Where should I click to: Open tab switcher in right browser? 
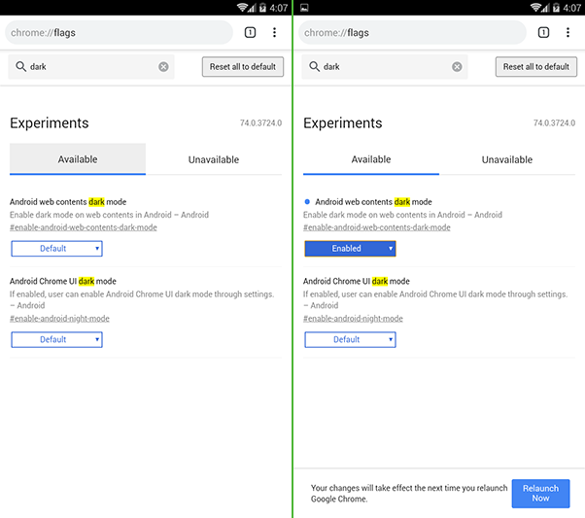click(543, 33)
